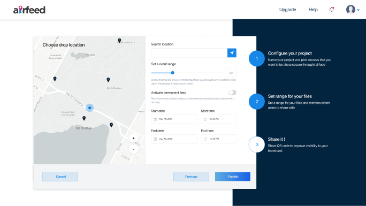366x206 pixels.
Task: Open the End date picker
Action: pyautogui.click(x=174, y=139)
